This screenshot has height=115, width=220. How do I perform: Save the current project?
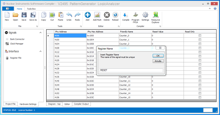24,17
